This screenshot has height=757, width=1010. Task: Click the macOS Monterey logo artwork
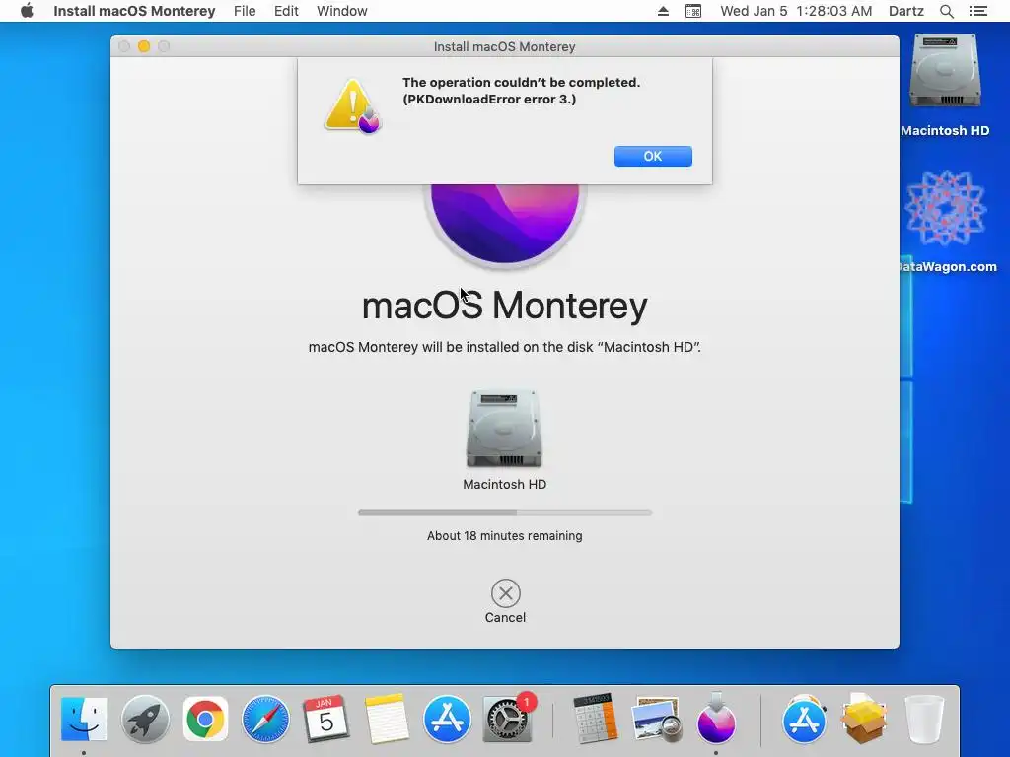pos(504,224)
